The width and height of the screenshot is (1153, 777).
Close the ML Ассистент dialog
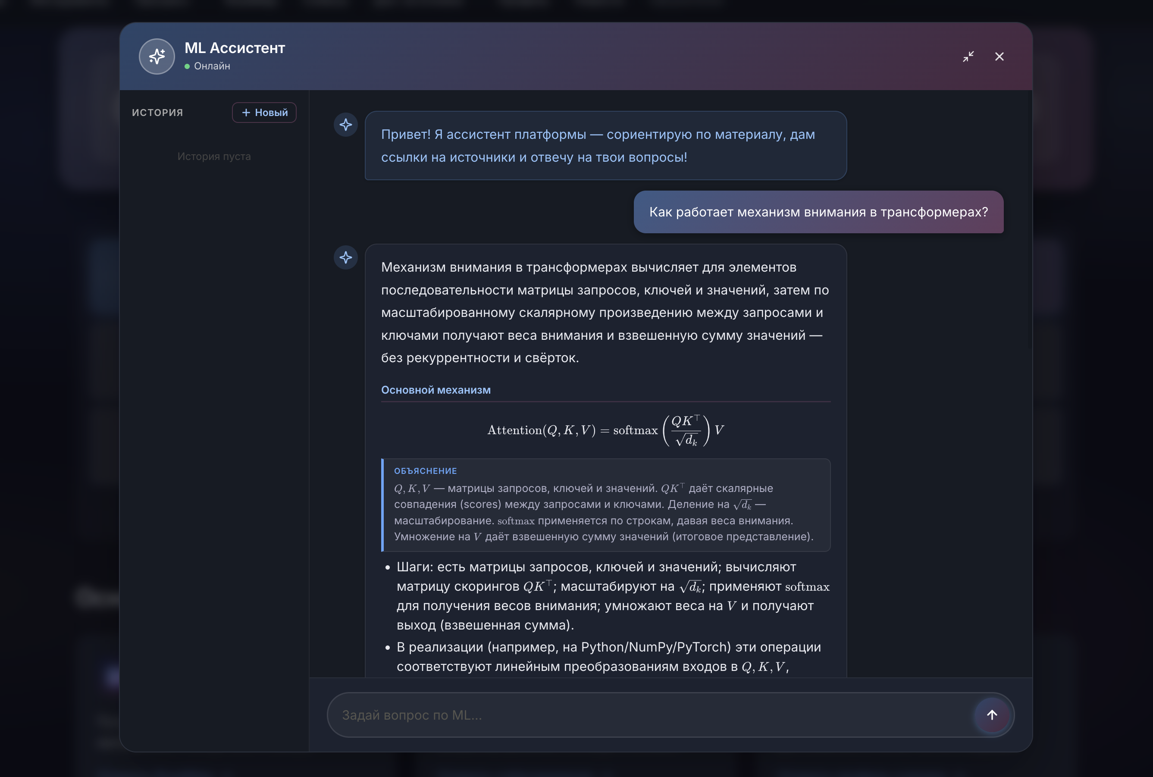(x=999, y=56)
